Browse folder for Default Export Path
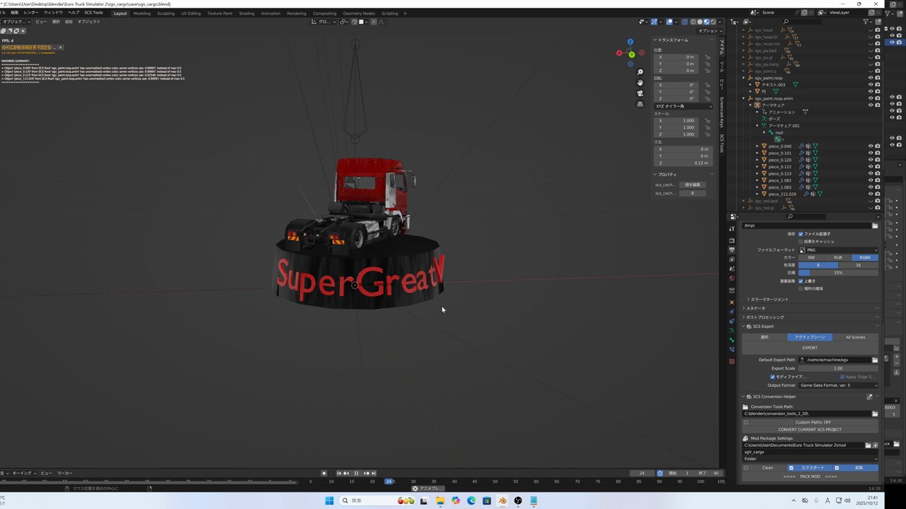This screenshot has width=906, height=509. click(875, 360)
